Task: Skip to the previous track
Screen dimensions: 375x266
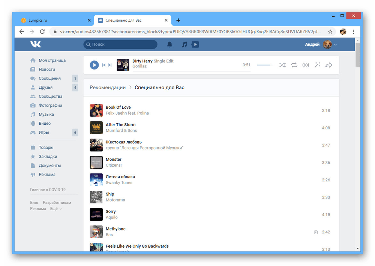Action: click(x=104, y=65)
